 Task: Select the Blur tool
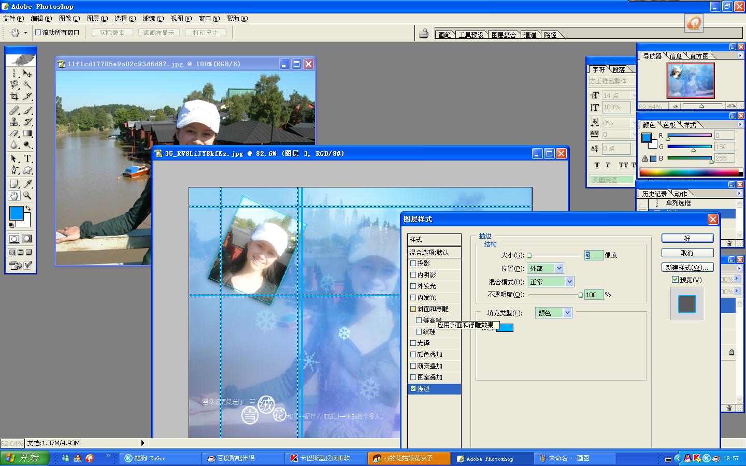click(x=14, y=144)
